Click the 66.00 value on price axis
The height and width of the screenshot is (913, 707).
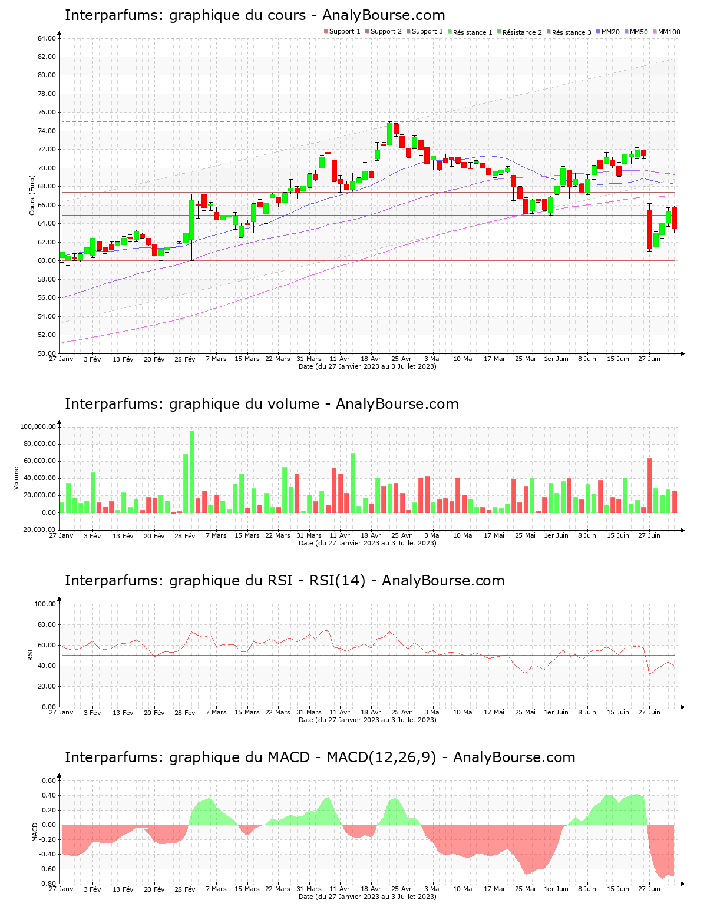click(x=47, y=205)
